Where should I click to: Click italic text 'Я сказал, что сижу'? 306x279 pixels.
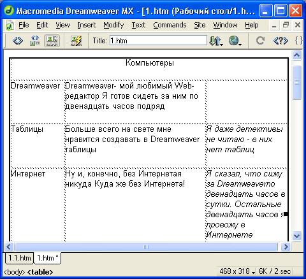(244, 174)
